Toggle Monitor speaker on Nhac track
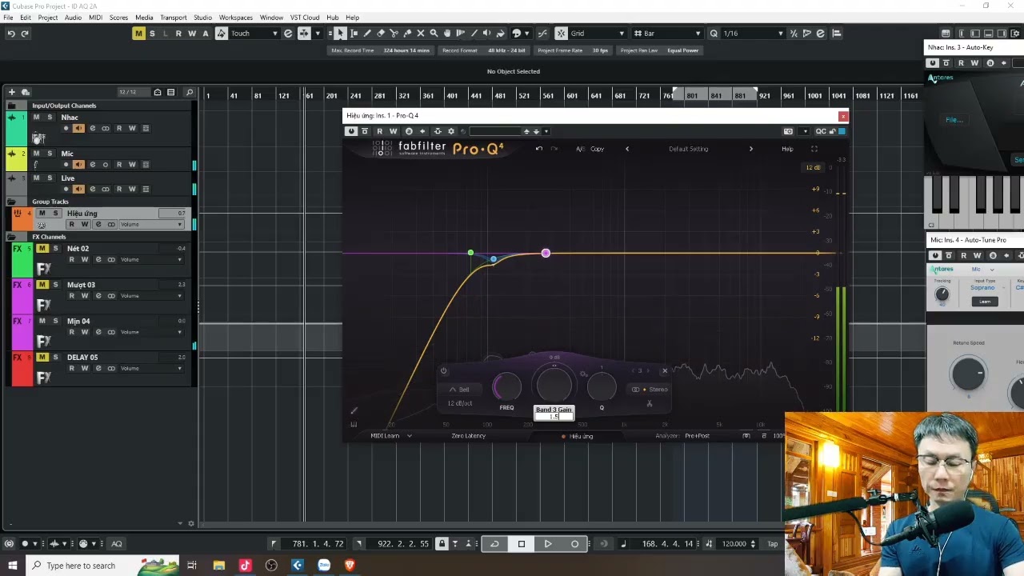Viewport: 1024px width, 576px height. coord(78,129)
